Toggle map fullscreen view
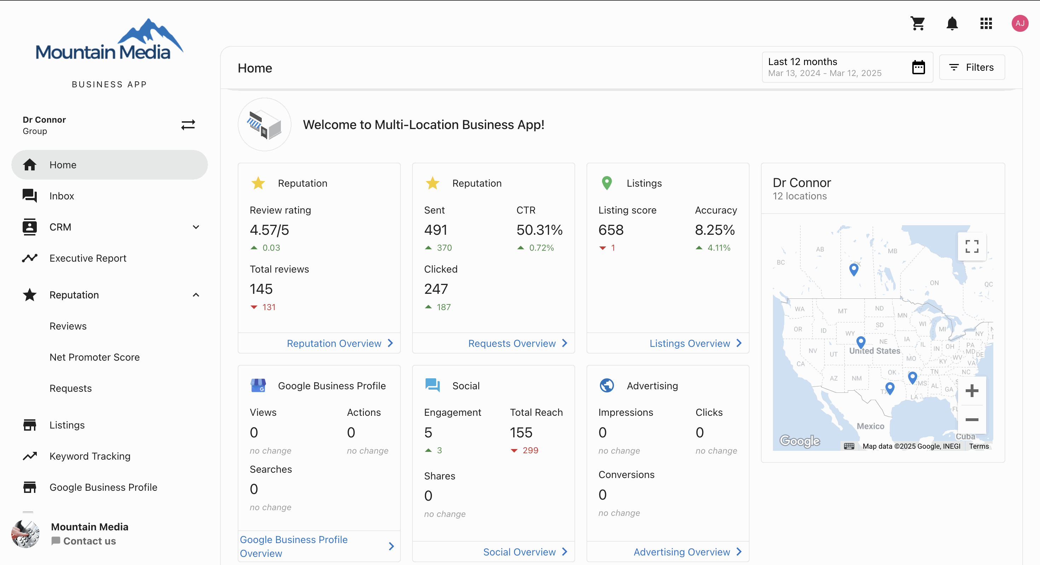This screenshot has width=1040, height=565. tap(972, 246)
